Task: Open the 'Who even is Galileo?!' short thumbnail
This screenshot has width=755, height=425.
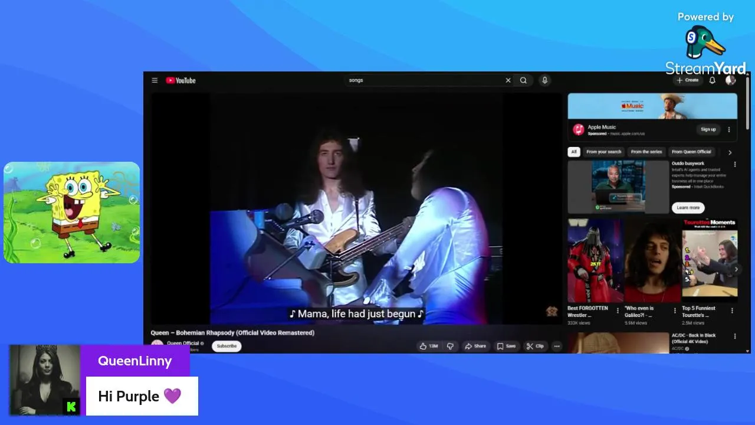Action: 652,260
